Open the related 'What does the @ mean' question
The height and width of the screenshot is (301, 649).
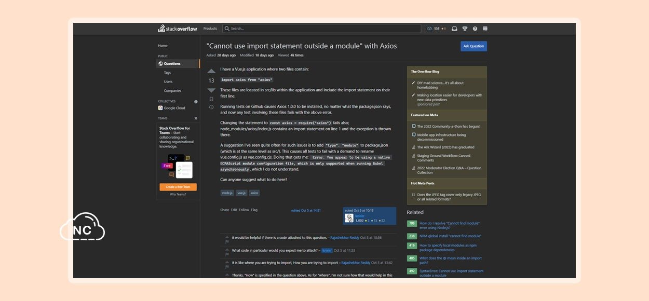pos(451,260)
